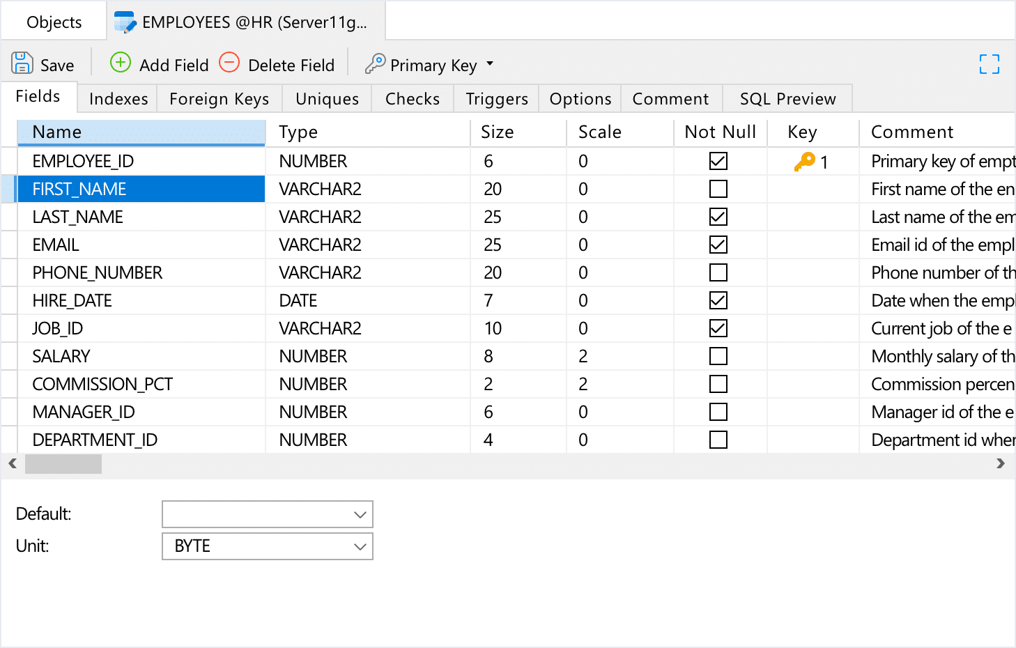This screenshot has width=1016, height=648.
Task: Select the HIRE_DATE field row
Action: click(x=72, y=300)
